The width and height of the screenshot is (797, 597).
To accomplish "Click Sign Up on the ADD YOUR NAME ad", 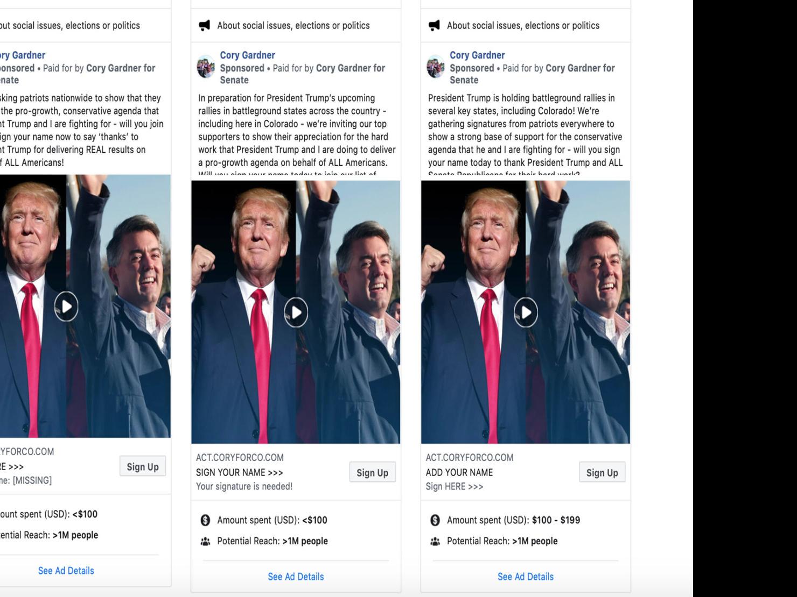I will (x=602, y=472).
